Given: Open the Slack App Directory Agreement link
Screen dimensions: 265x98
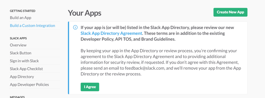Looking at the screenshot, I should point(111,33).
